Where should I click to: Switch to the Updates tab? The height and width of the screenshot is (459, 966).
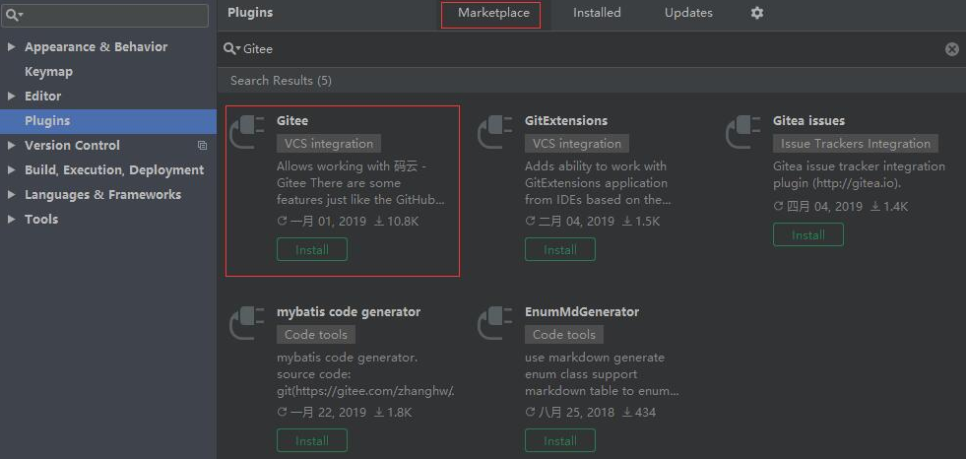[x=688, y=13]
